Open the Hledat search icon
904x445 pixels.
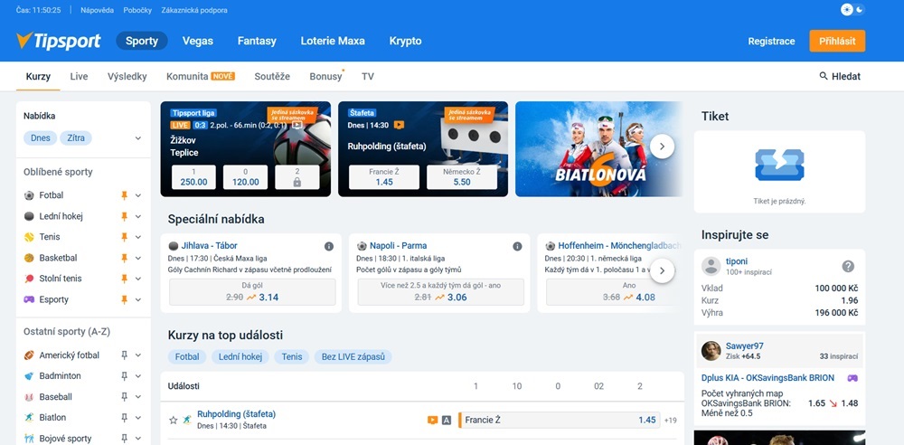click(x=824, y=76)
